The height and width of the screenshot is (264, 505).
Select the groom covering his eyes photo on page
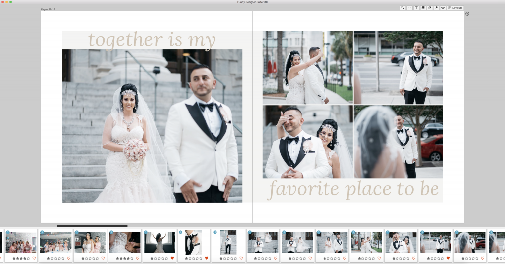308,142
